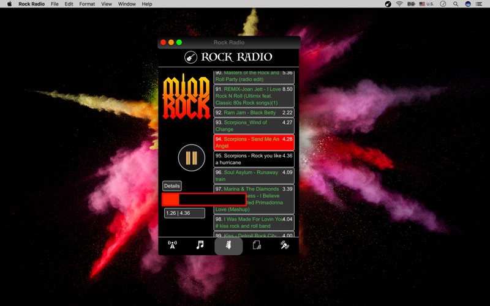Viewport: 490px width, 306px height.
Task: Select track 91 REMIX-Joan Jett
Action: pos(254,96)
